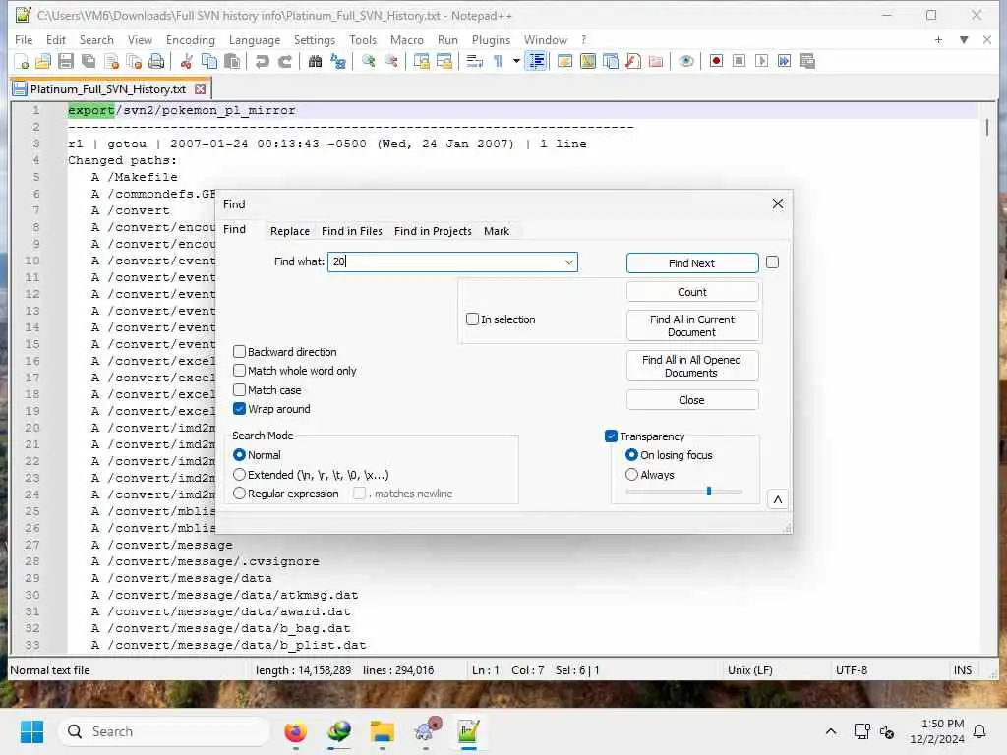The width and height of the screenshot is (1007, 755).
Task: Click the Word wrap toolbar icon
Action: pos(475,62)
